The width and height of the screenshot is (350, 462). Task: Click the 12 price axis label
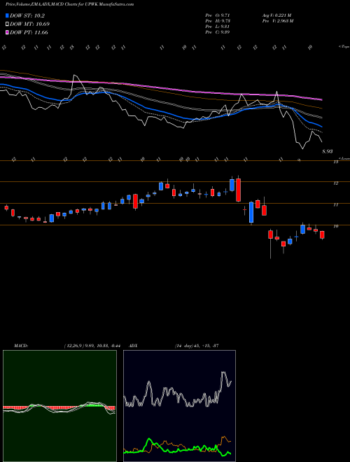click(x=335, y=183)
